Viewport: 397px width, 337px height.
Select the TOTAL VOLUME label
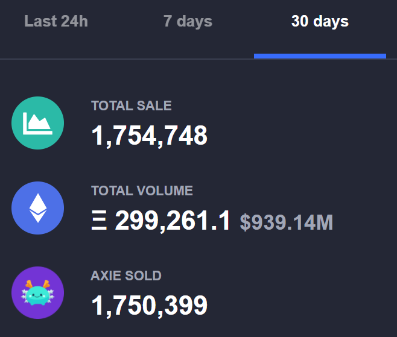pyautogui.click(x=142, y=191)
